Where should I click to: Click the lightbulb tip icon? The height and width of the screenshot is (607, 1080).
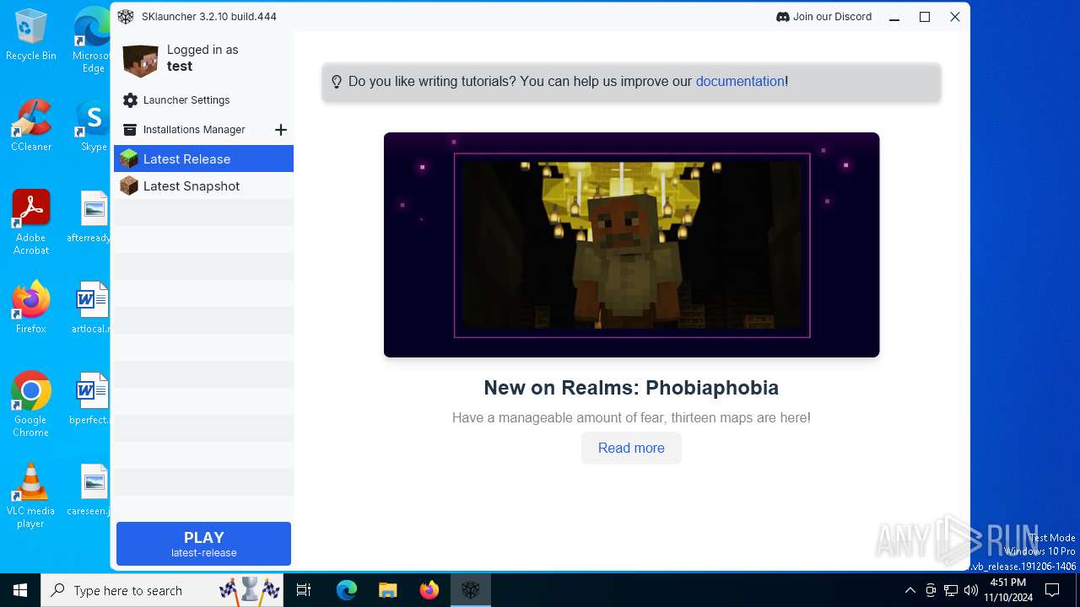point(337,82)
